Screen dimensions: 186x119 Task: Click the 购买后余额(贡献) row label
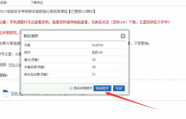coord(36,74)
